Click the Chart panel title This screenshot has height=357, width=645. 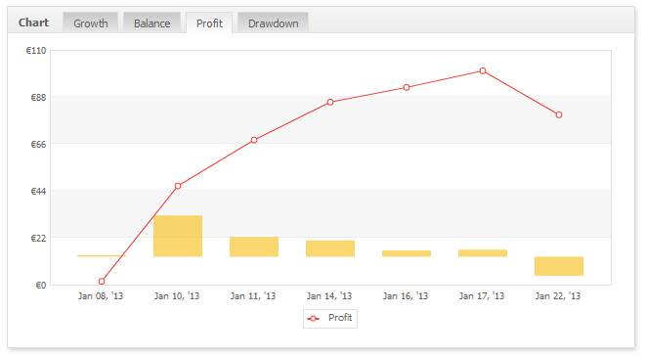34,22
